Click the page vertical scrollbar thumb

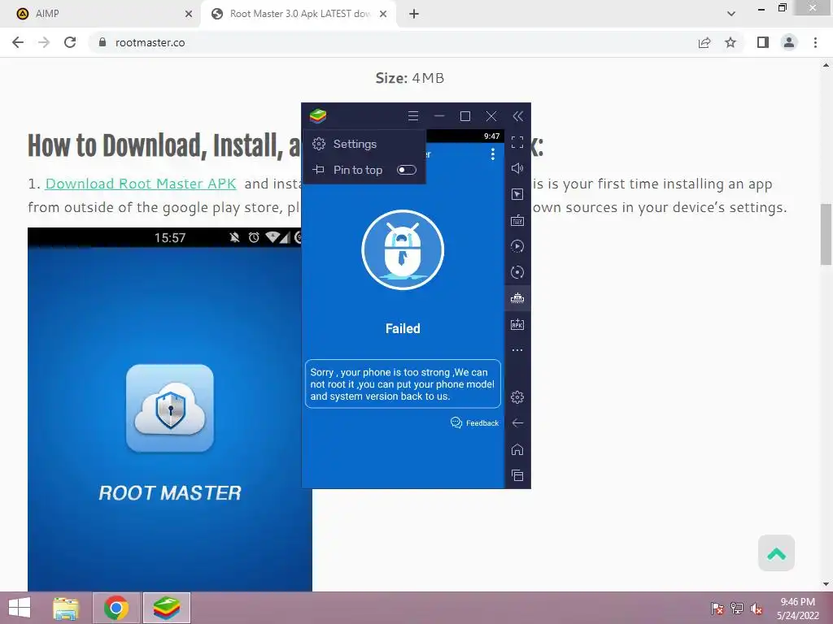click(826, 234)
